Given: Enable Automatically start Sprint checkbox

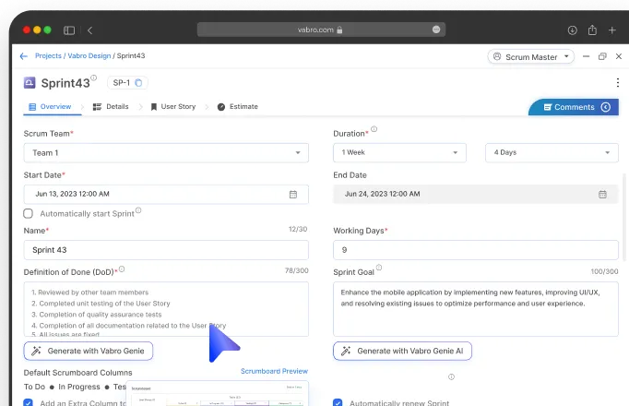Looking at the screenshot, I should [x=29, y=213].
